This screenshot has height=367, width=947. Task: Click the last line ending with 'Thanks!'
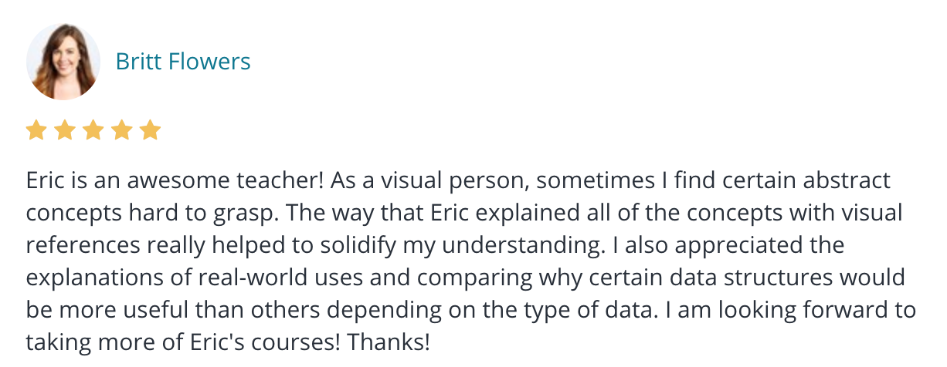point(228,342)
